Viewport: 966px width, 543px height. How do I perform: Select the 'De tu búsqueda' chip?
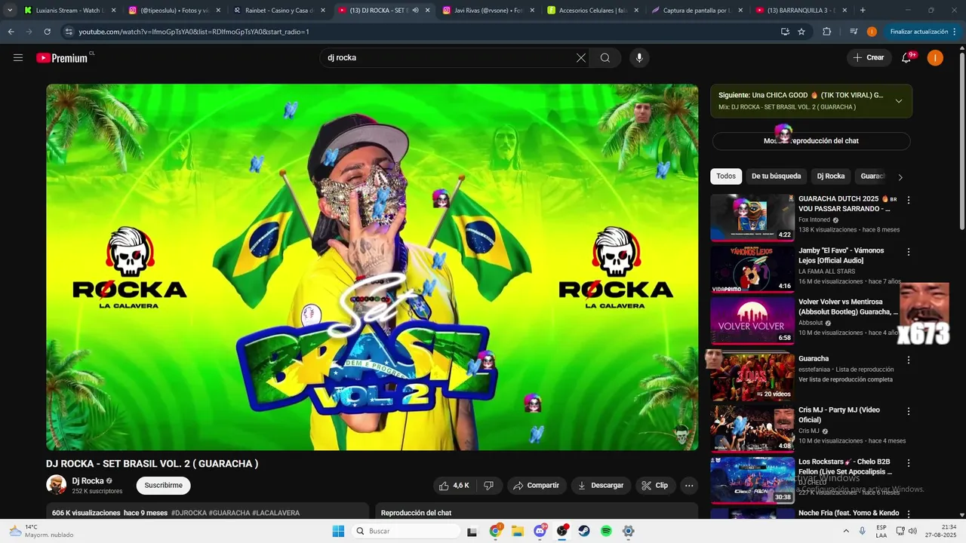coord(776,176)
